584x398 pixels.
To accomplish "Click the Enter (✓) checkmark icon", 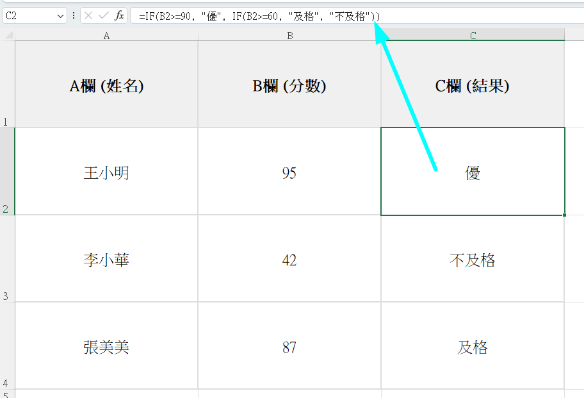I will coord(102,15).
